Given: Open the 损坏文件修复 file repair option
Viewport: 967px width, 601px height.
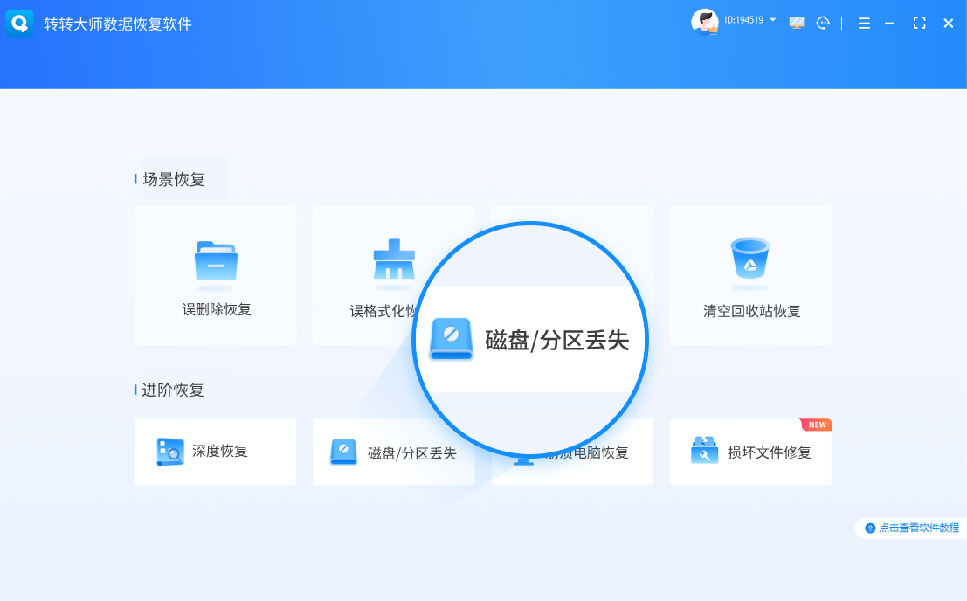Looking at the screenshot, I should [749, 452].
